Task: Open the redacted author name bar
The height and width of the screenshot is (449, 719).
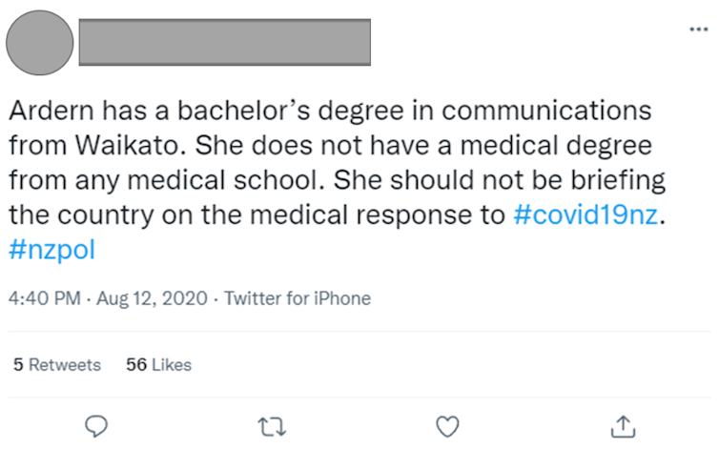Action: tap(223, 43)
